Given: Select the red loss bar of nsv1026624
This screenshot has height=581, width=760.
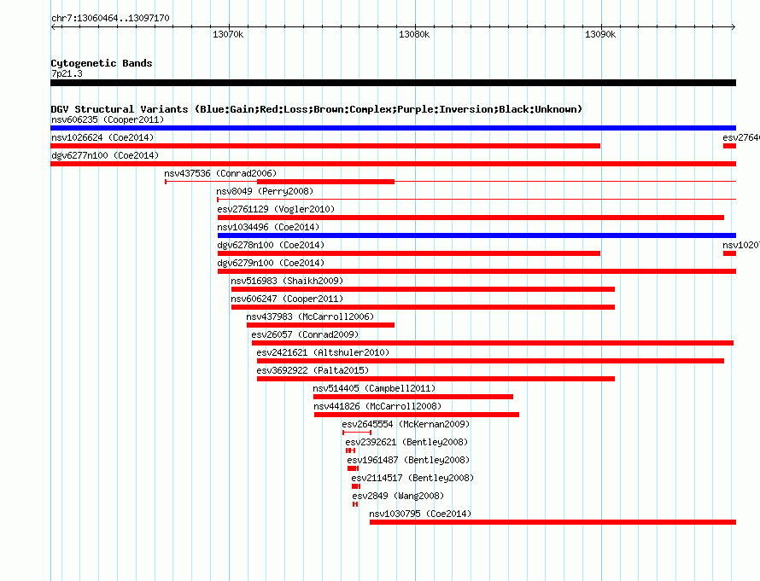Looking at the screenshot, I should [x=325, y=146].
